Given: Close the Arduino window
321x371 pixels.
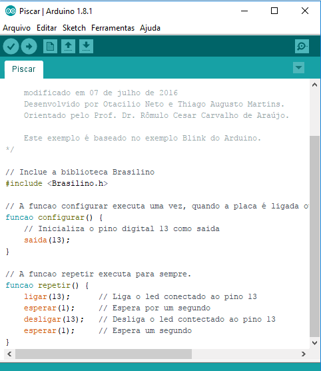Looking at the screenshot, I should pyautogui.click(x=305, y=11).
